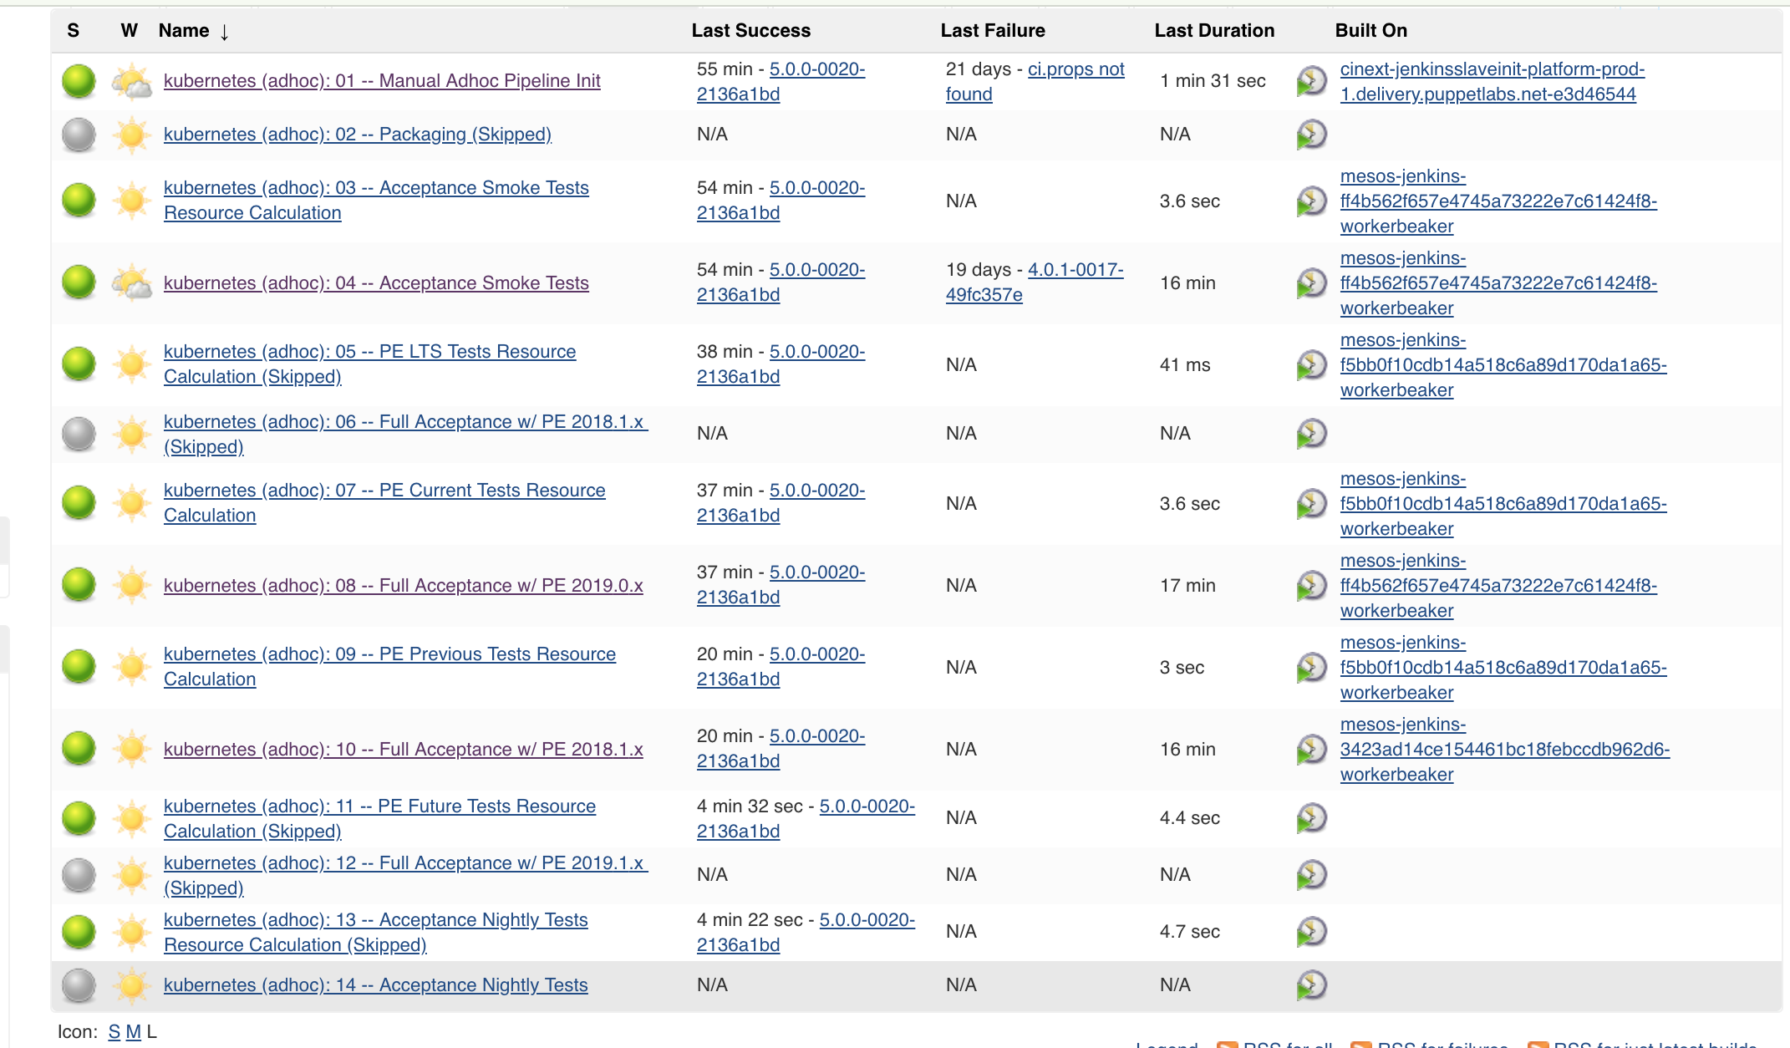Click the RSS for all feed icon
Image resolution: width=1790 pixels, height=1048 pixels.
(1228, 1045)
